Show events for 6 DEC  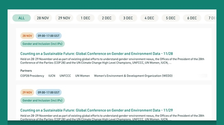pos(192,18)
